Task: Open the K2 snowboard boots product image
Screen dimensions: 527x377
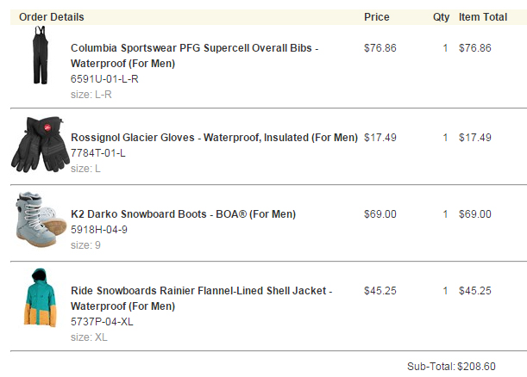Action: (41, 219)
